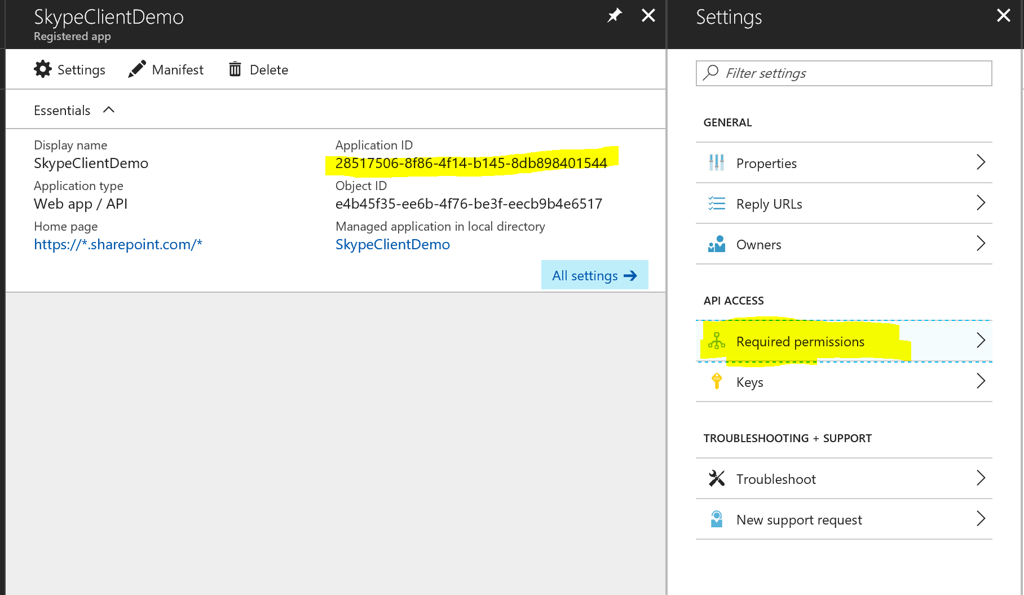The image size is (1024, 595).
Task: Close the Settings blade
Action: [1004, 15]
